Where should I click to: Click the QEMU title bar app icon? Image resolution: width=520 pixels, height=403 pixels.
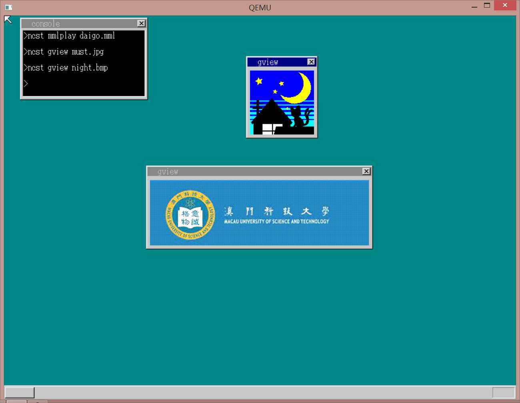click(8, 7)
